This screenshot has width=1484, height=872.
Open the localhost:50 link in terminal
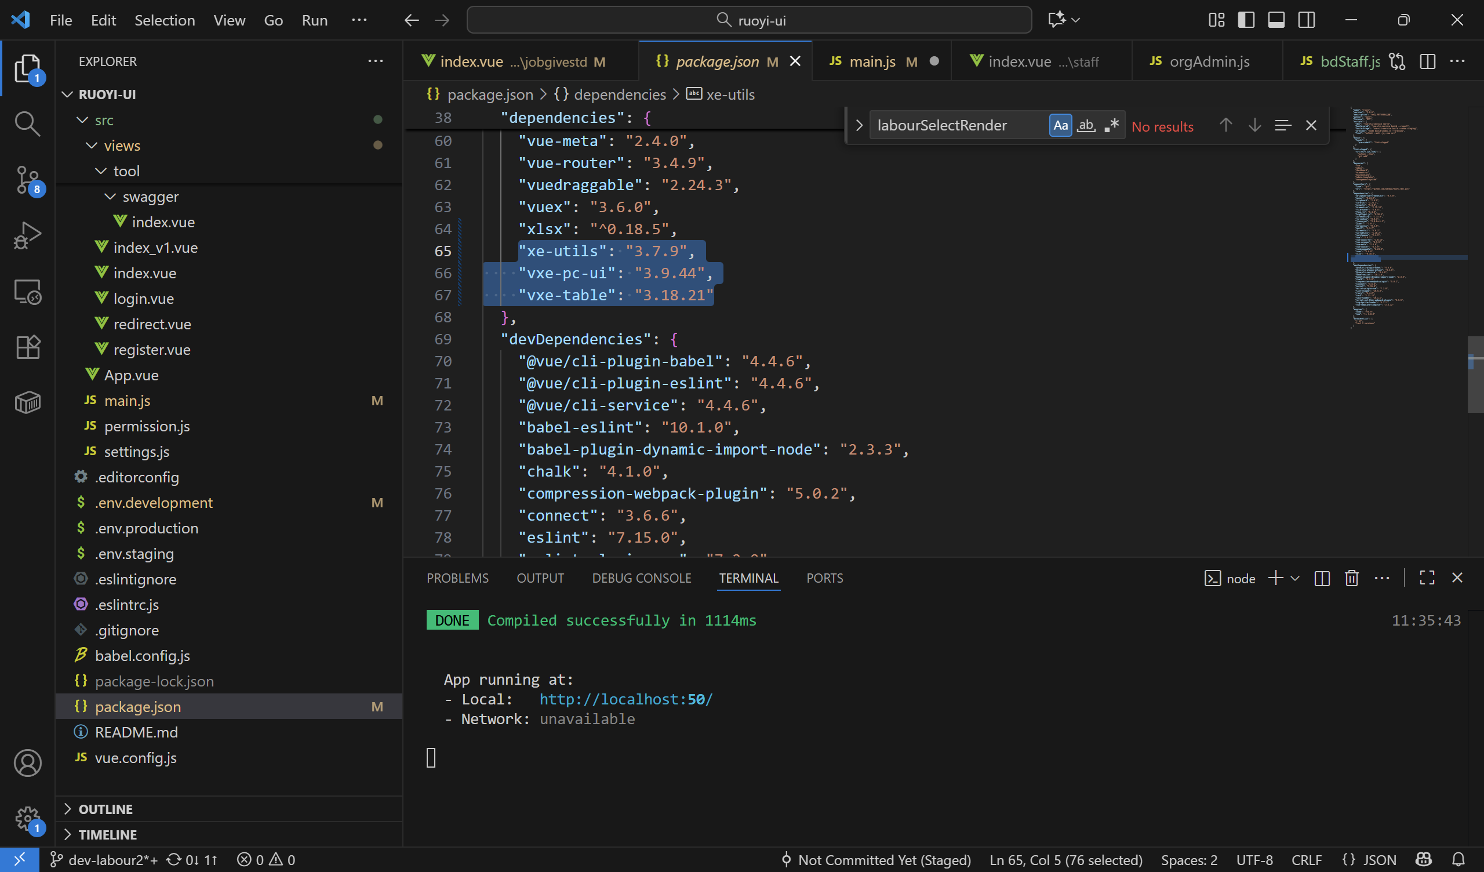(x=625, y=699)
